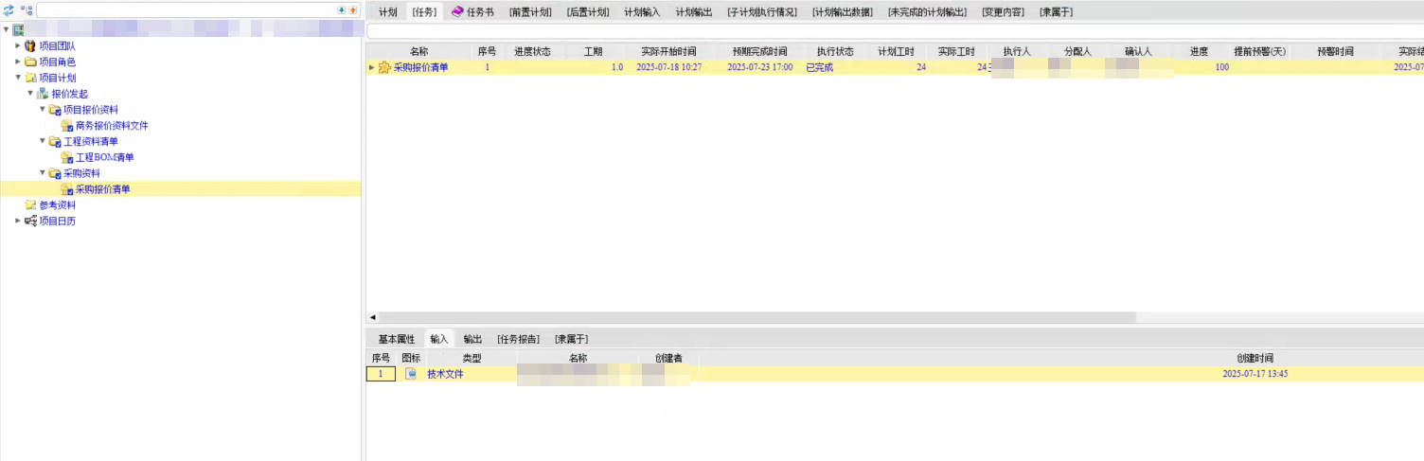This screenshot has width=1424, height=461.
Task: Select the 商务报价资料文件 tree item
Action: click(x=112, y=126)
